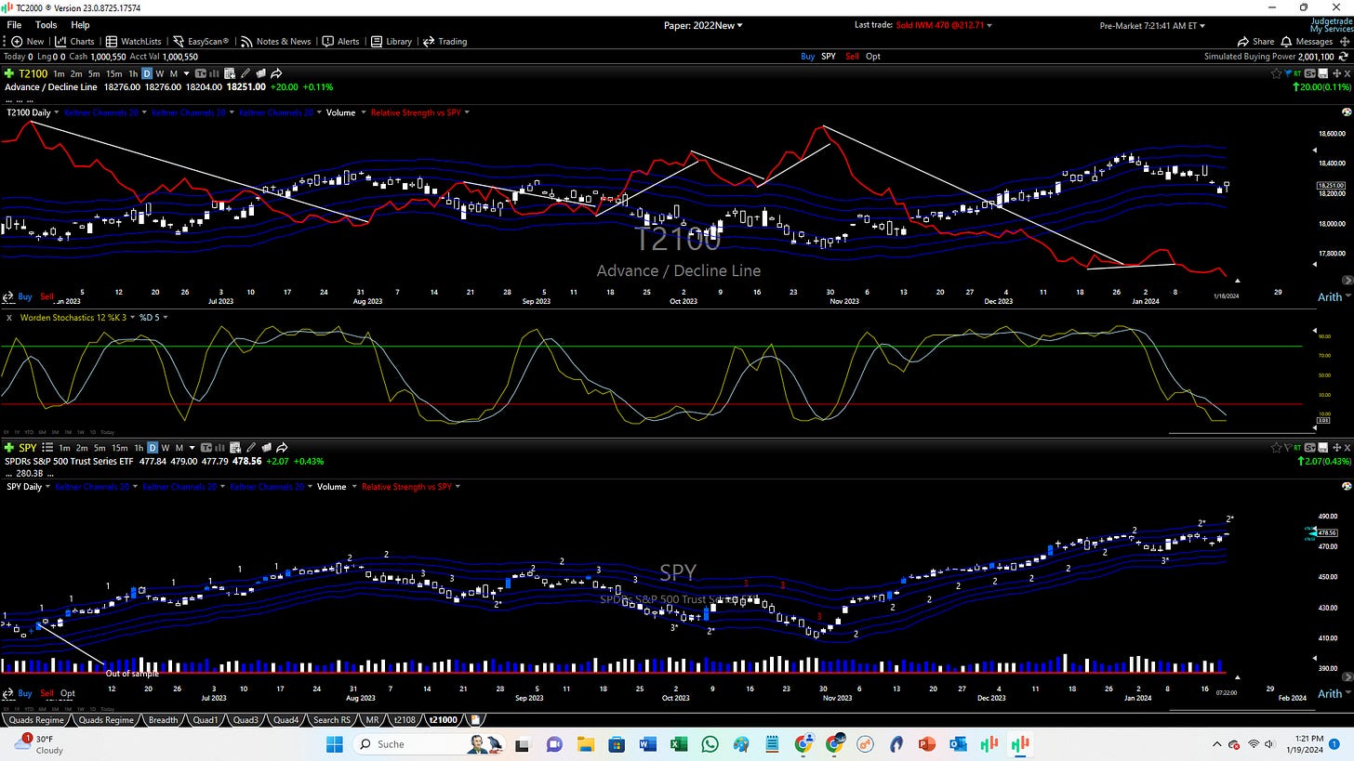Click the Sell button in the top order bar

click(852, 56)
